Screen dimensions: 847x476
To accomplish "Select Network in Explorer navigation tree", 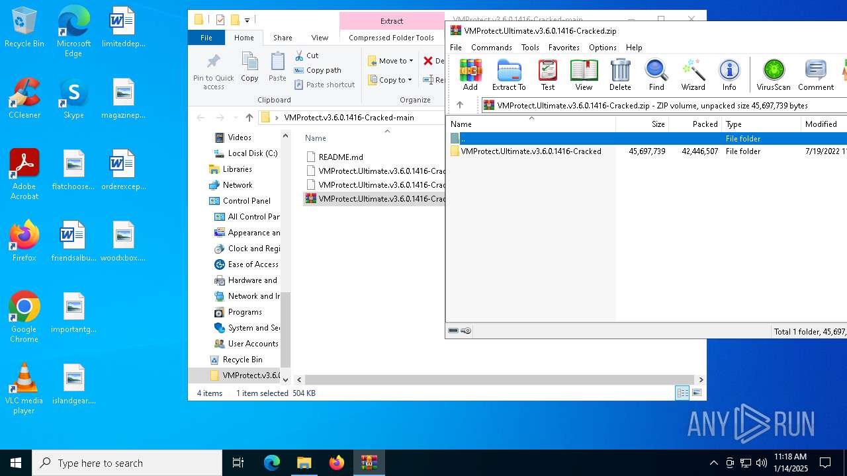I will pos(238,185).
